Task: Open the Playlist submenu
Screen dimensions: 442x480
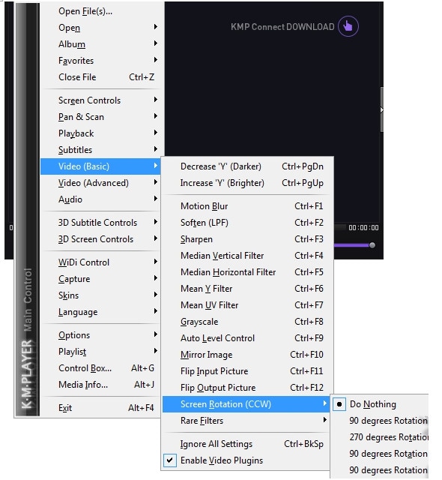Action: point(100,352)
